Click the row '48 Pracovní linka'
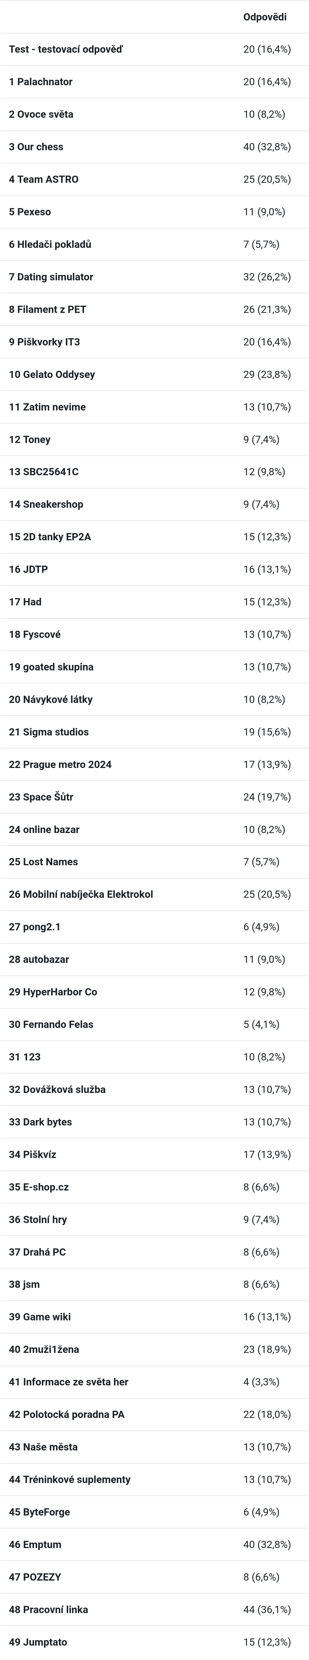The image size is (309, 1660). tap(154, 1609)
